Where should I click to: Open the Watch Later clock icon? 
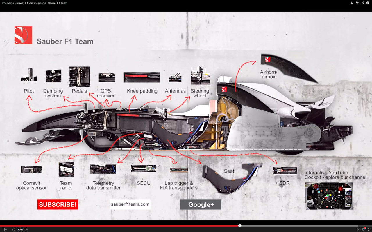357,229
